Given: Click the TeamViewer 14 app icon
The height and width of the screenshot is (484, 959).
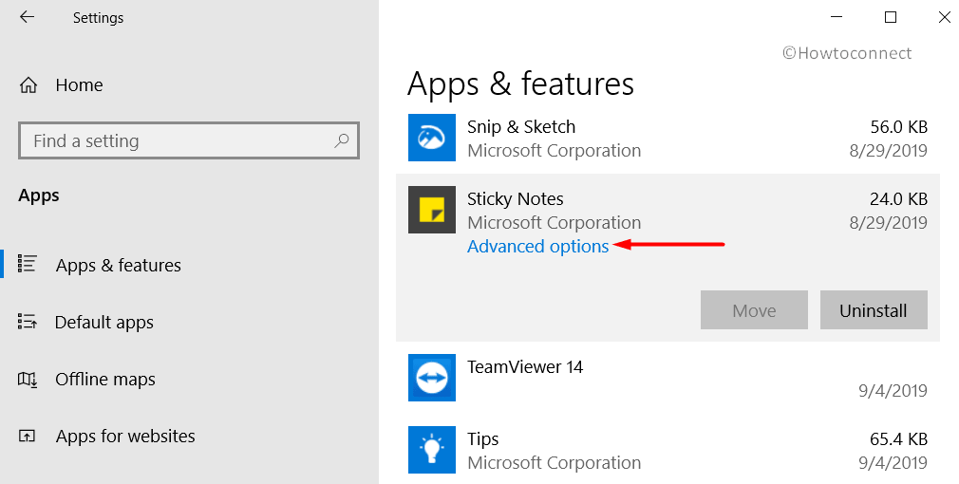Looking at the screenshot, I should point(432,378).
